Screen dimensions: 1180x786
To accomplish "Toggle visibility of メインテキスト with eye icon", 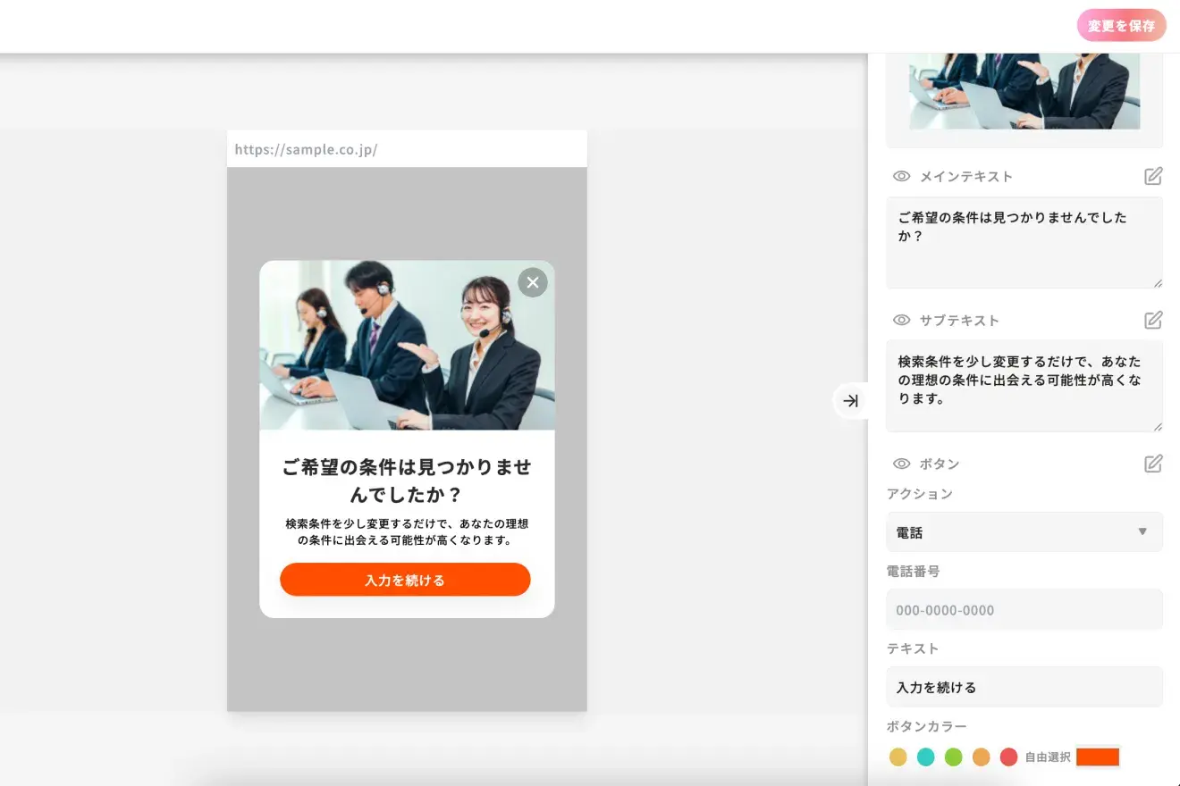I will pyautogui.click(x=901, y=177).
